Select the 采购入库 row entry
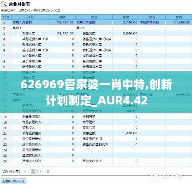This screenshot has height=184, width=192. tap(29, 34)
